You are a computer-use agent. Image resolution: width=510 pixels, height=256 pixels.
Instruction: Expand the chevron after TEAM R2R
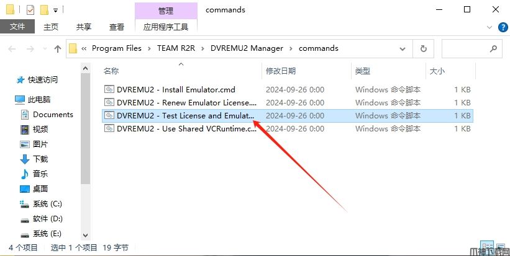click(203, 49)
